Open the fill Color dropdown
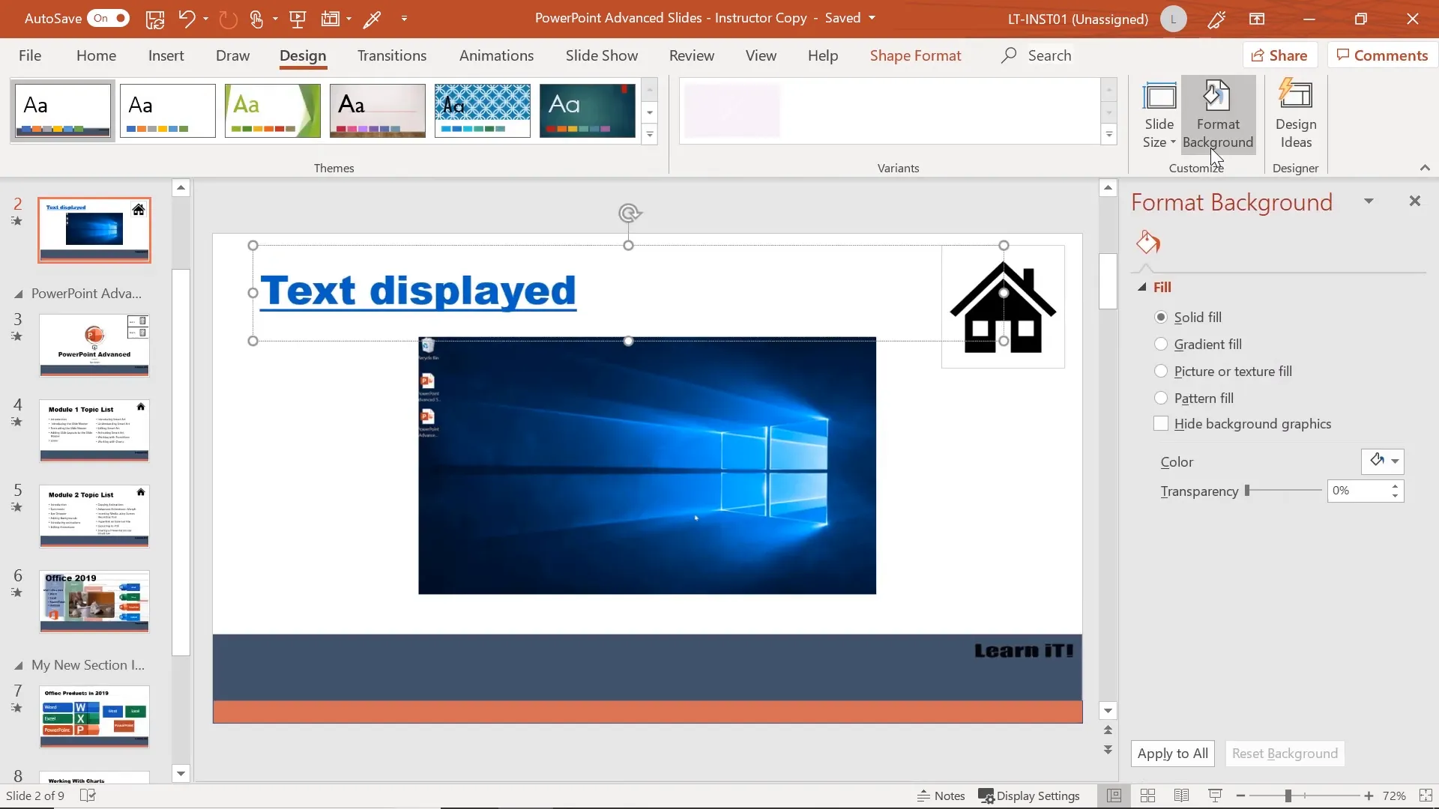 (x=1383, y=461)
